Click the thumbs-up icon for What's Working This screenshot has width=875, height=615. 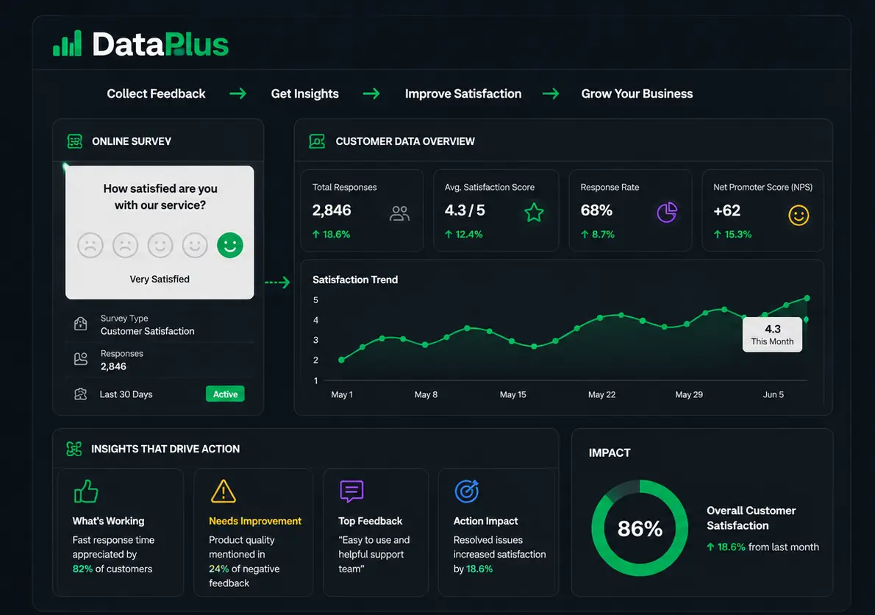[86, 491]
